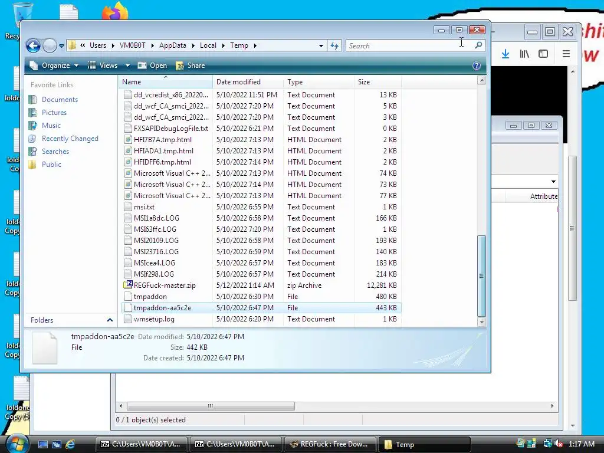Select HFIADA1.tmp.html file icon
Viewport: 604px width, 453px height.
coord(128,150)
